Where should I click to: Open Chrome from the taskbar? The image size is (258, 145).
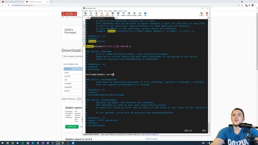tap(12, 143)
